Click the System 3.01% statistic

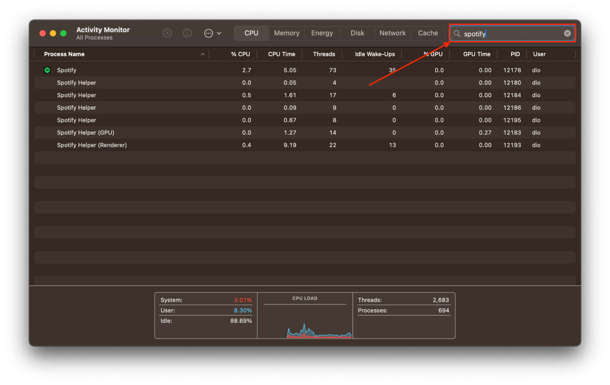[206, 300]
